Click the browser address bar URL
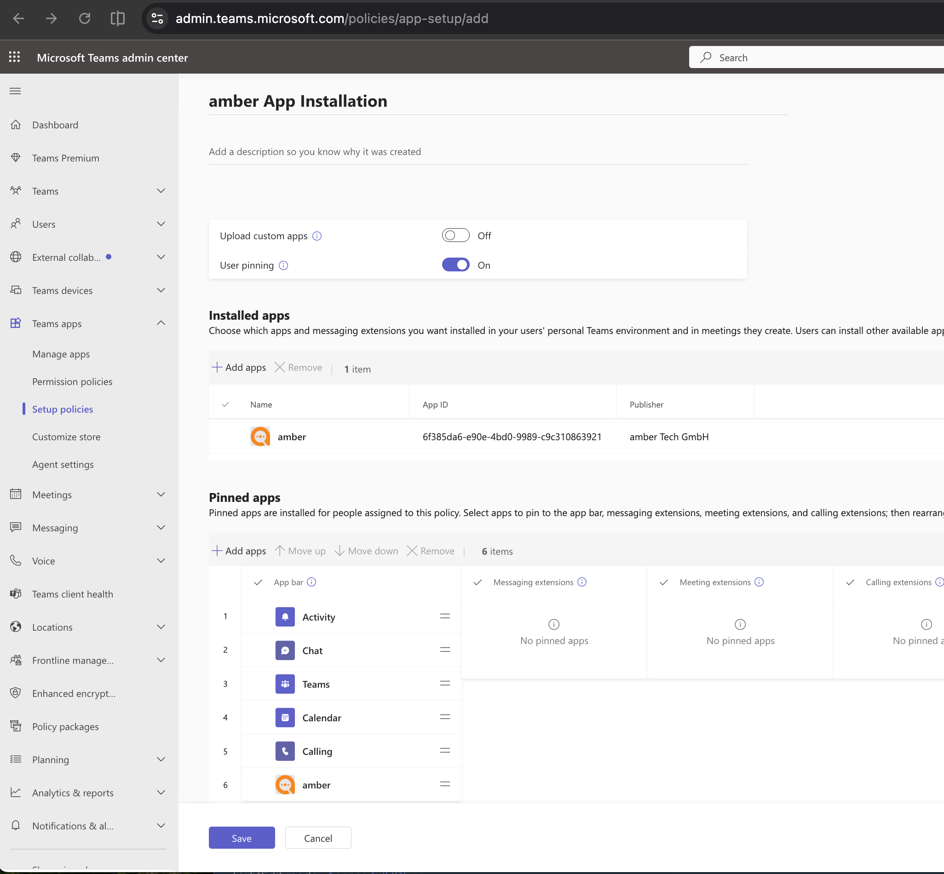The height and width of the screenshot is (874, 944). tap(332, 18)
